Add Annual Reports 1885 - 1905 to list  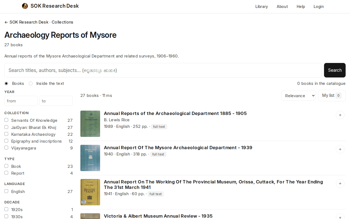(340, 115)
